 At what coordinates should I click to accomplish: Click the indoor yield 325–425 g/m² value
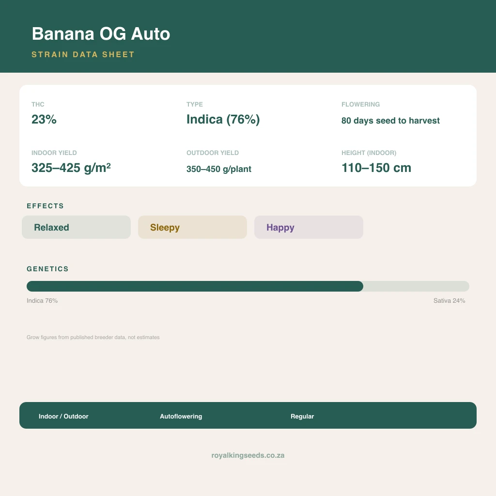click(71, 168)
